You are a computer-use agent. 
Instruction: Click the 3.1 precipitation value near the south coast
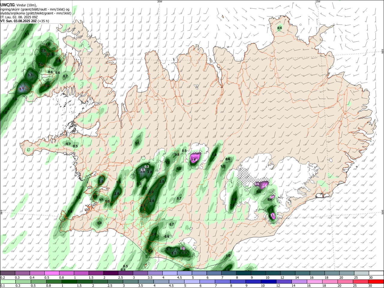[x=174, y=253]
